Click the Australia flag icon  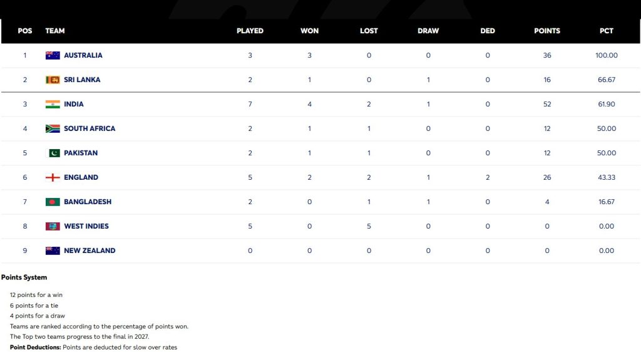53,55
